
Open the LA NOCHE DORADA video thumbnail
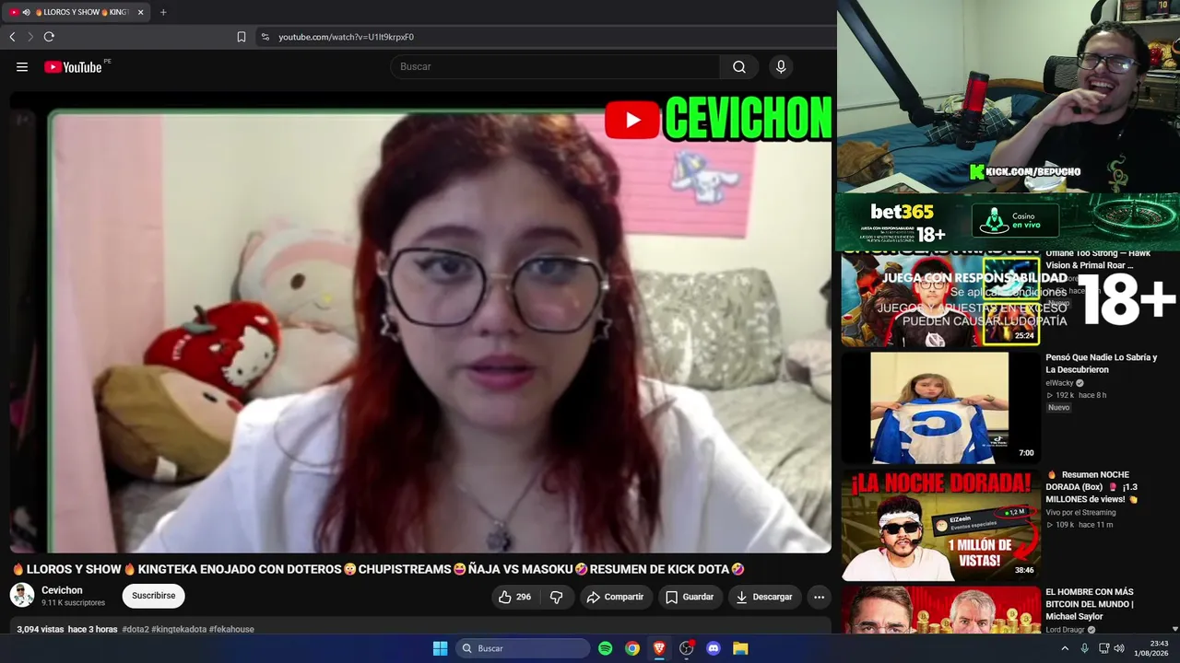click(940, 525)
